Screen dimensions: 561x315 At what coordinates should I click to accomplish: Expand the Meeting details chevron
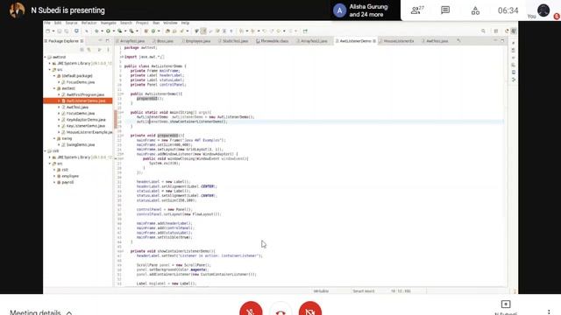[69, 313]
